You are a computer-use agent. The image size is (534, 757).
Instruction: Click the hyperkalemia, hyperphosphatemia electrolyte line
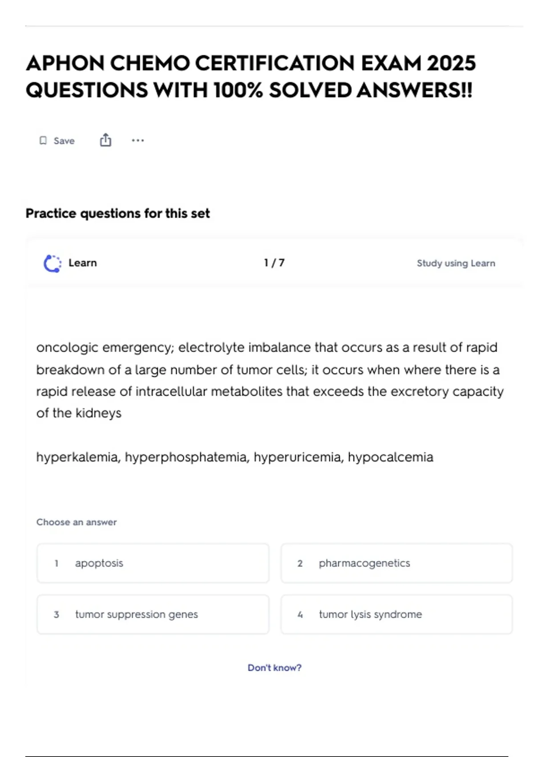pos(235,457)
